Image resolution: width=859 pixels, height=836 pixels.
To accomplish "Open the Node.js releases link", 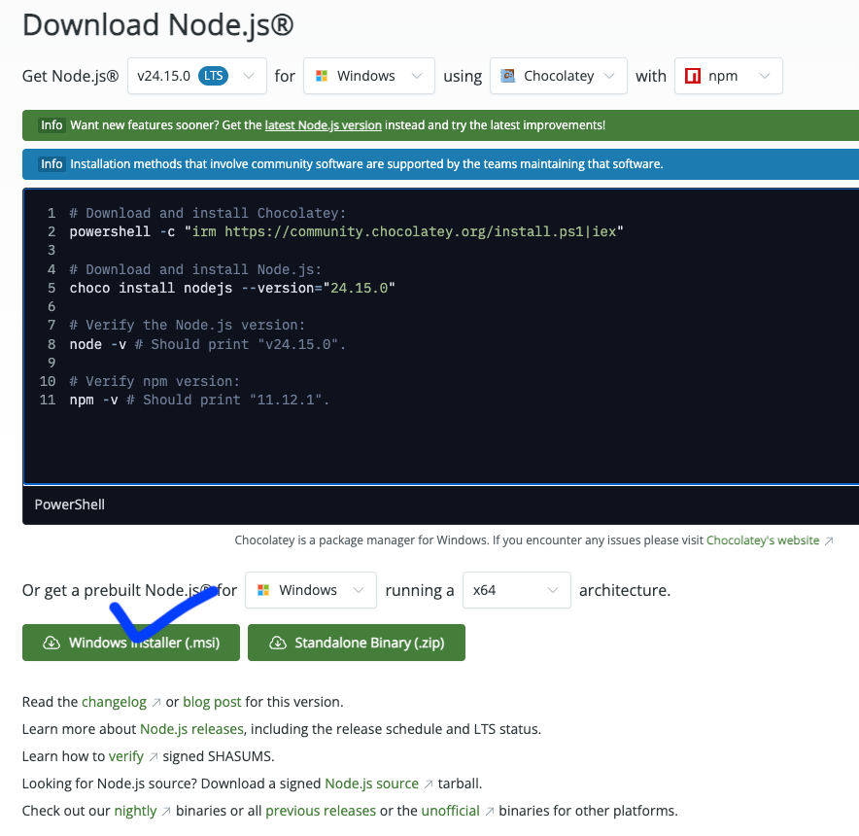I will coord(191,729).
